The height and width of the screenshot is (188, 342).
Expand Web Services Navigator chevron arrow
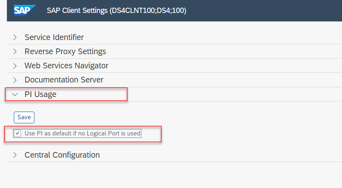click(x=15, y=66)
